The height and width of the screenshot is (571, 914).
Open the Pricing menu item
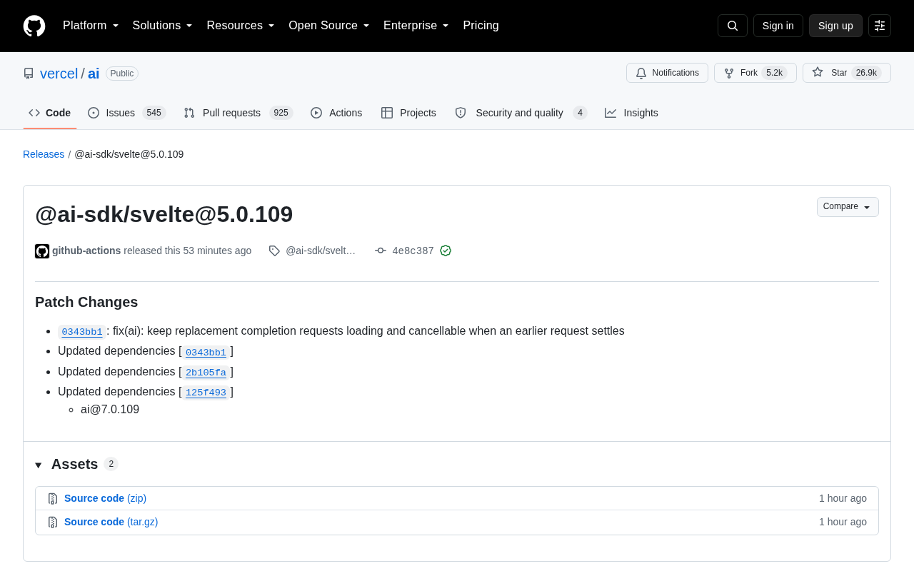click(481, 26)
